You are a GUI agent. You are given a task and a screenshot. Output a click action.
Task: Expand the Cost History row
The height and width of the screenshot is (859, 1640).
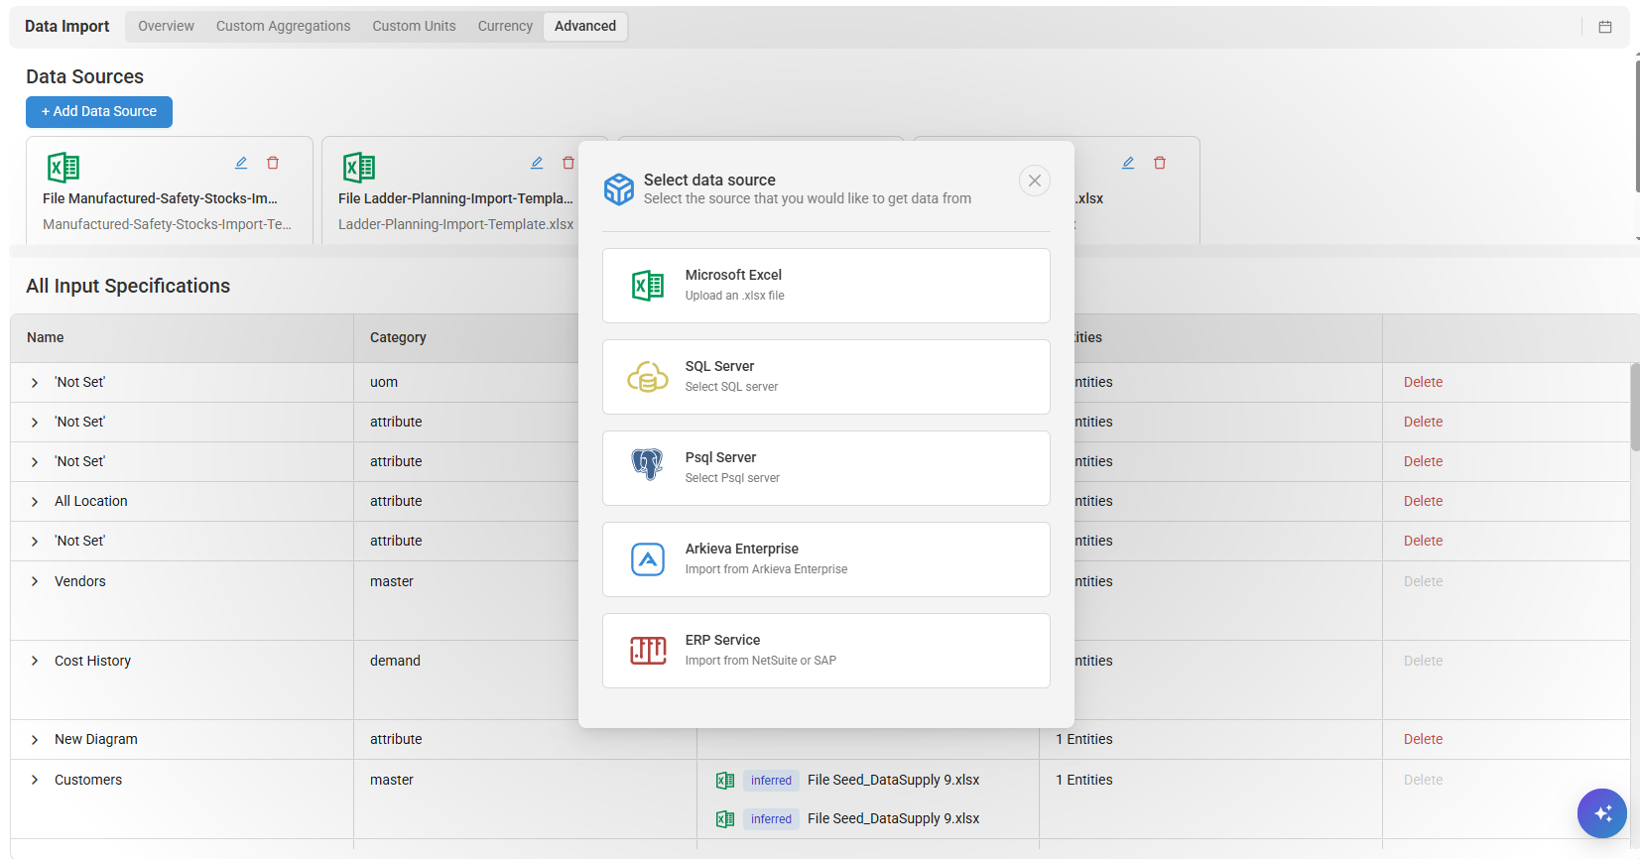click(35, 662)
